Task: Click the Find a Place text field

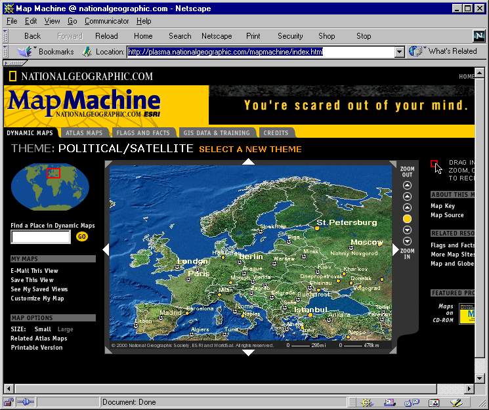Action: tap(40, 237)
